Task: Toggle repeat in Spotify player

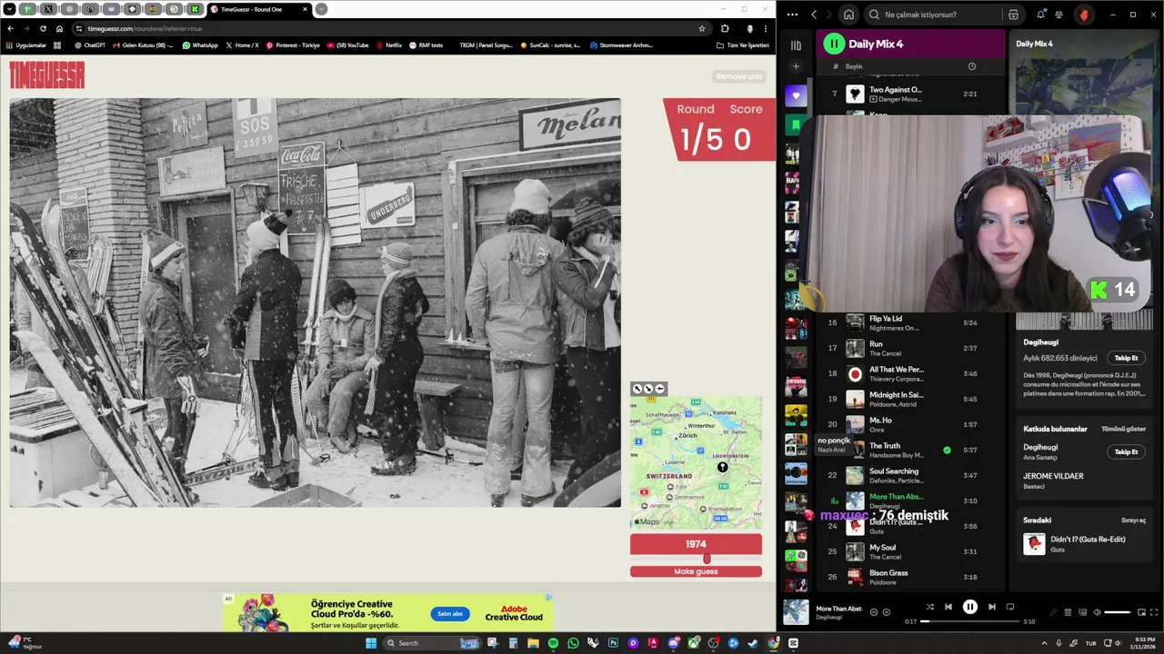Action: (1010, 607)
